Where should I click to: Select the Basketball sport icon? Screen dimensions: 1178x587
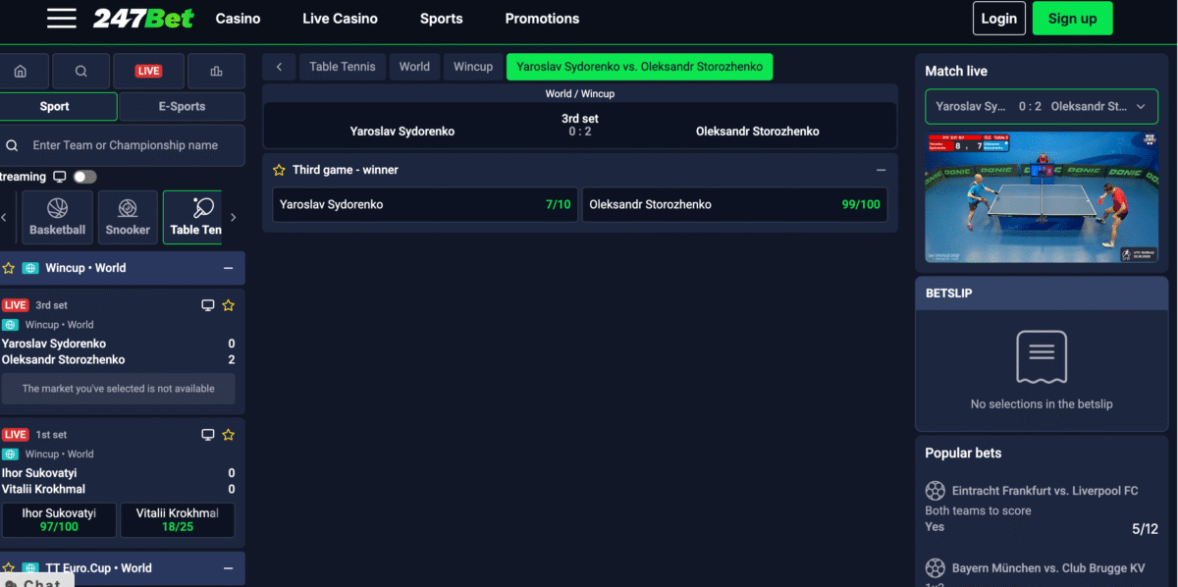click(x=57, y=217)
